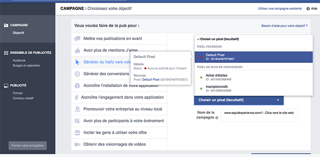
Task: Select Générer des conversions objective
Action: [x=101, y=74]
